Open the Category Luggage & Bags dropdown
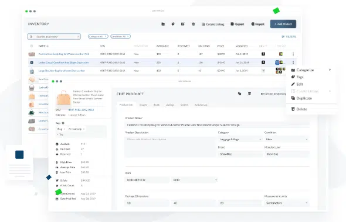This screenshot has width=346, height=222. pos(240,140)
